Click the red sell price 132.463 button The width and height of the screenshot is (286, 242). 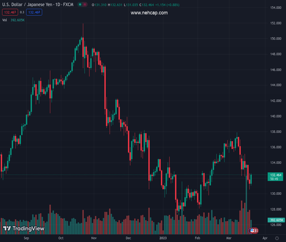point(10,13)
